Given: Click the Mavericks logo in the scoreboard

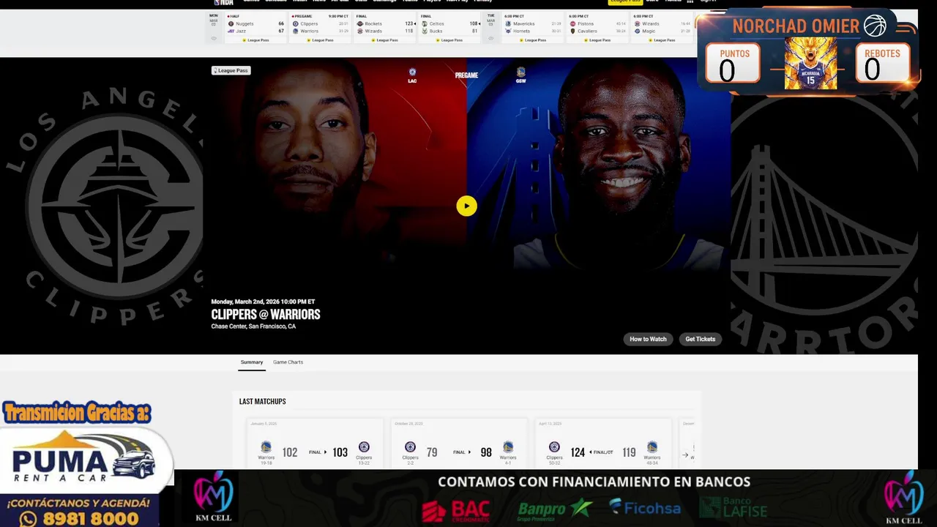Looking at the screenshot, I should point(508,23).
